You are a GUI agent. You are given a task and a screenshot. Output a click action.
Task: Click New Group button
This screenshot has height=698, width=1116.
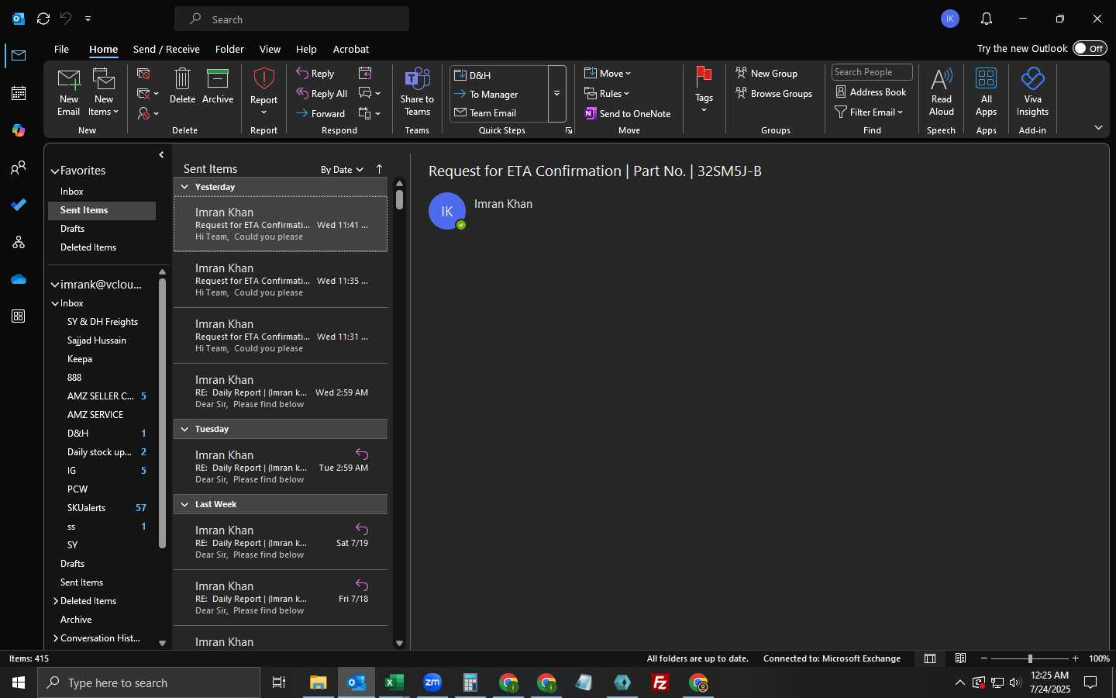766,74
